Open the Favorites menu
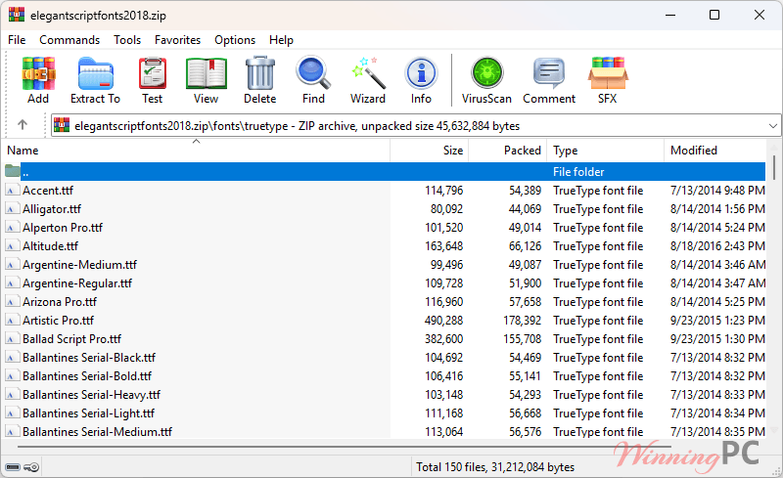 coord(177,40)
